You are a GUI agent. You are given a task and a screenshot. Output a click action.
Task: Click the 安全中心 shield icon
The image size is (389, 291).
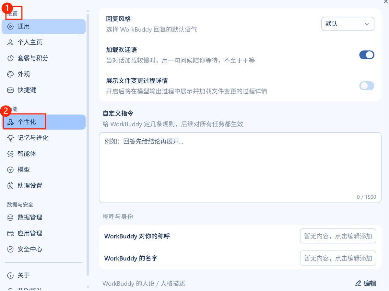[10, 249]
